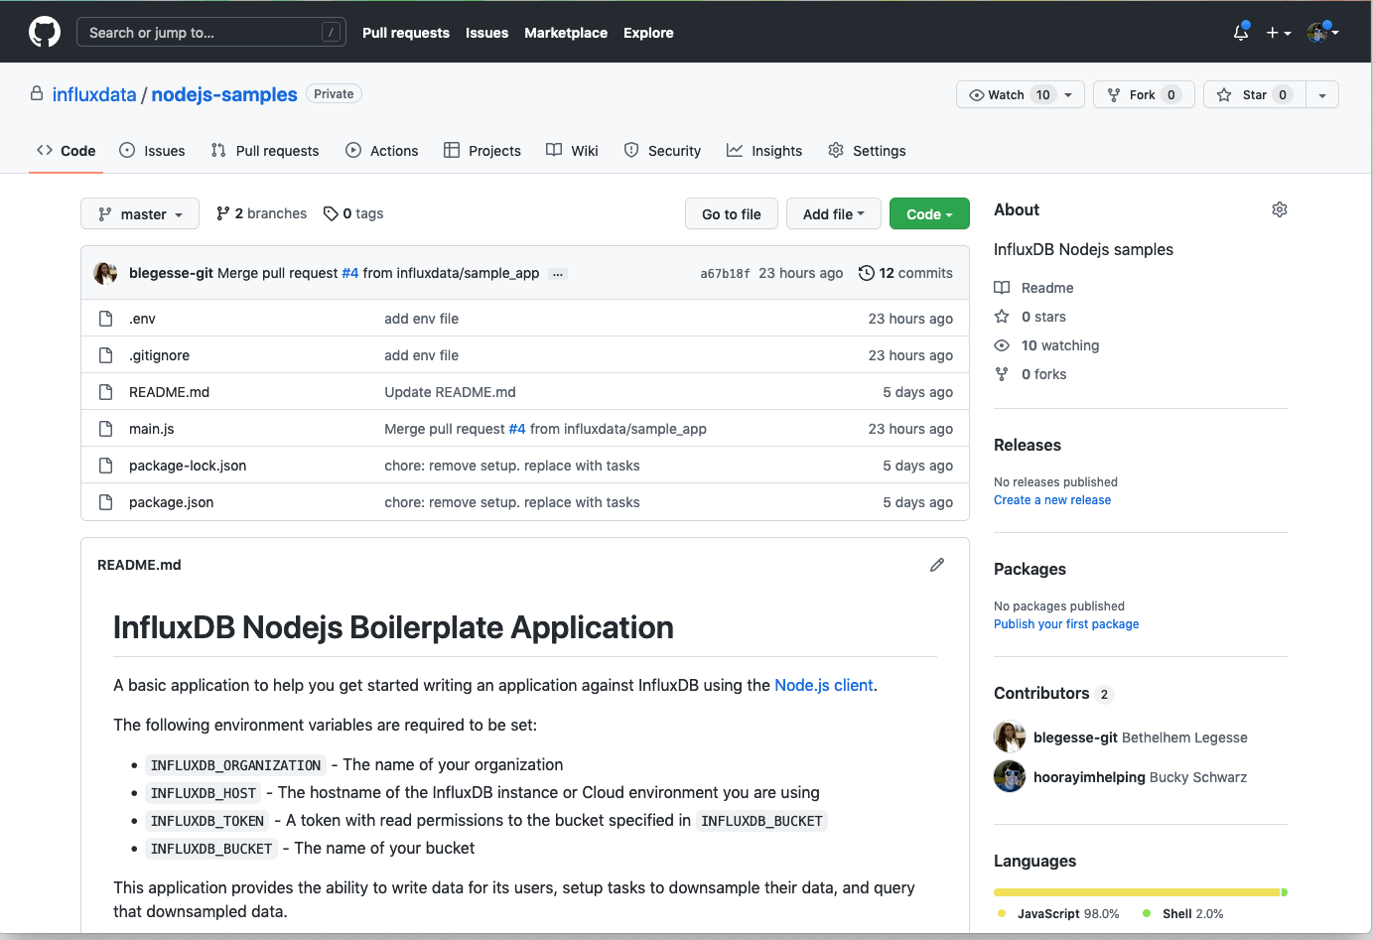Click the JavaScript language bar segment

1137,892
